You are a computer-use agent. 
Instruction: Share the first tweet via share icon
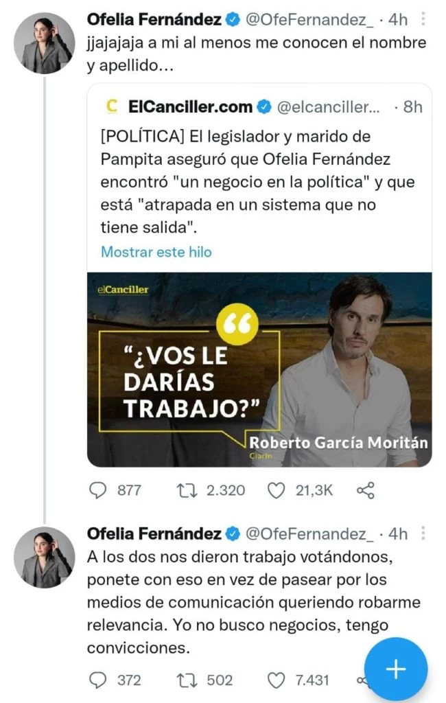click(366, 490)
